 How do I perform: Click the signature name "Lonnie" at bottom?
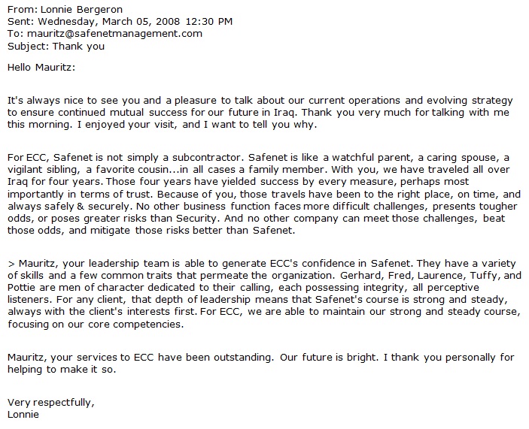click(23, 414)
